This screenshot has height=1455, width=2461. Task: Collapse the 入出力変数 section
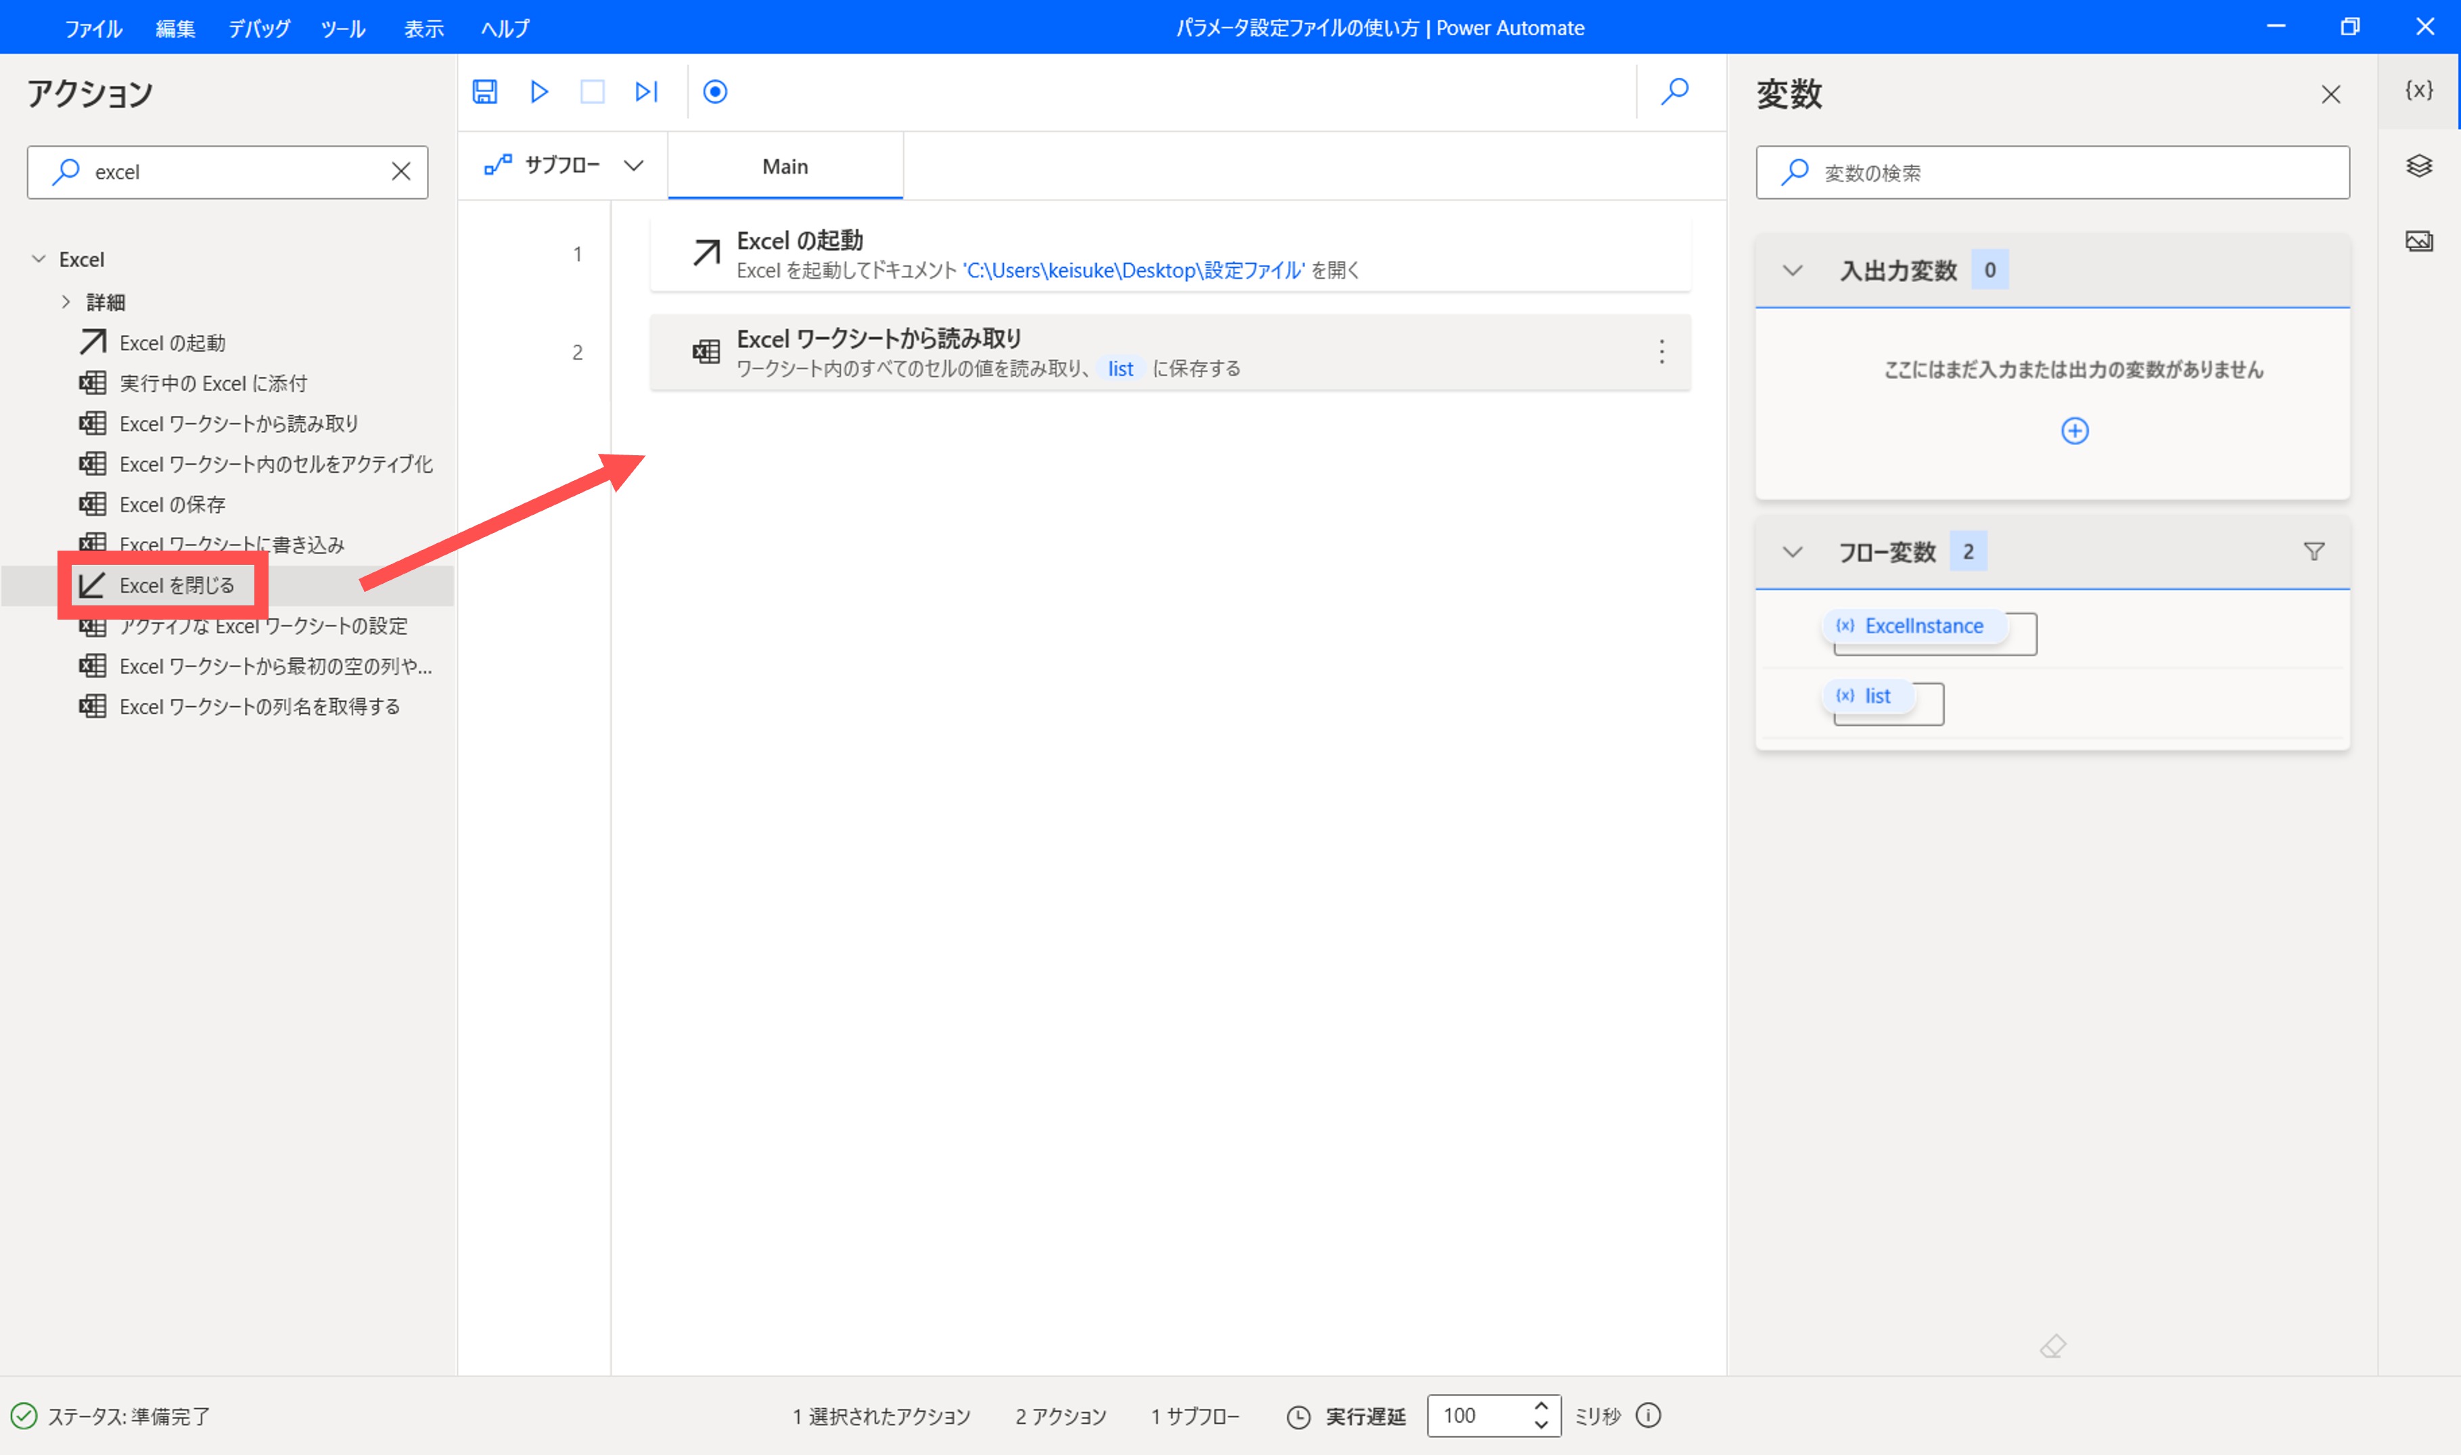tap(1791, 270)
